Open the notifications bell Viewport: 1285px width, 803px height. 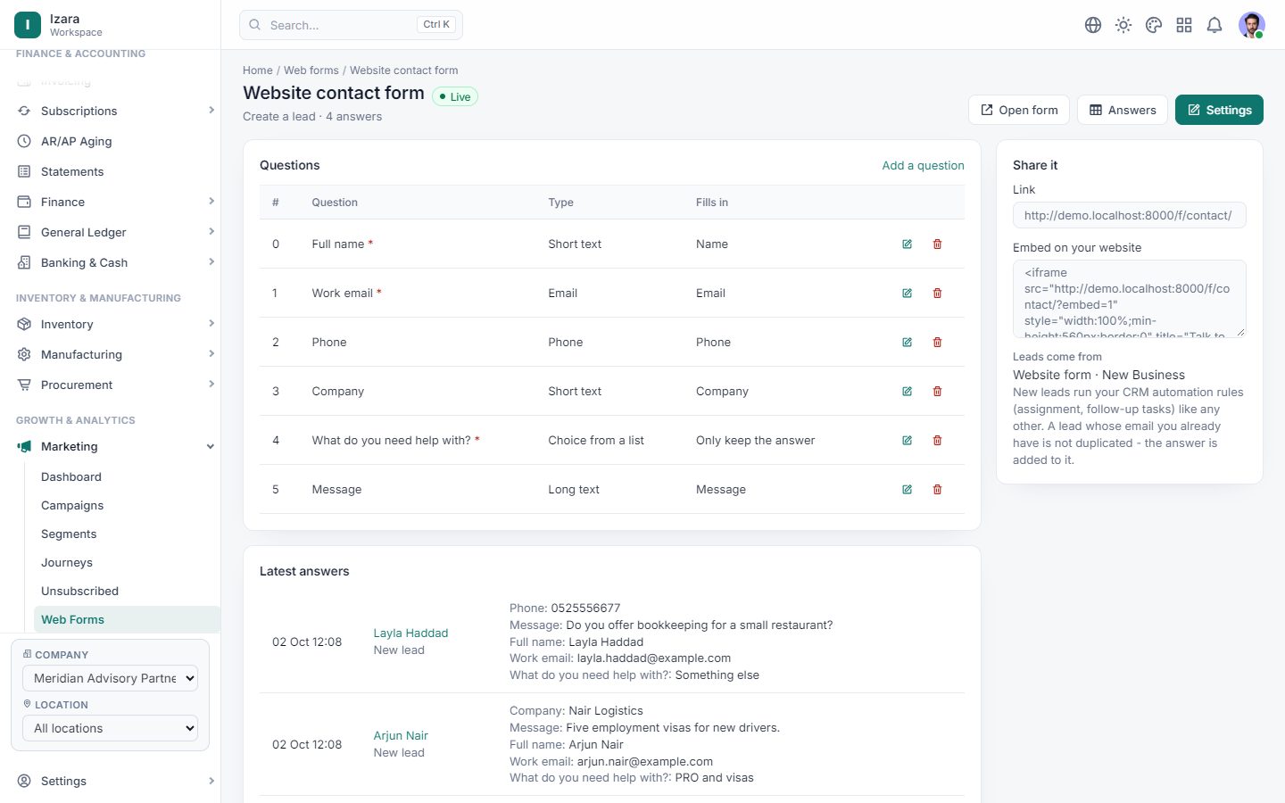(x=1215, y=25)
